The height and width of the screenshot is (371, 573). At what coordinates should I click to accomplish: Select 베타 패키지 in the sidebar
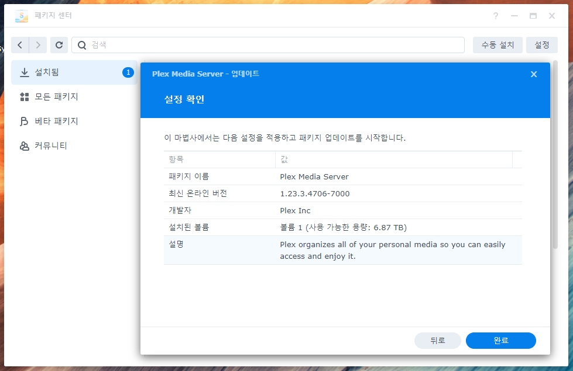coord(74,121)
